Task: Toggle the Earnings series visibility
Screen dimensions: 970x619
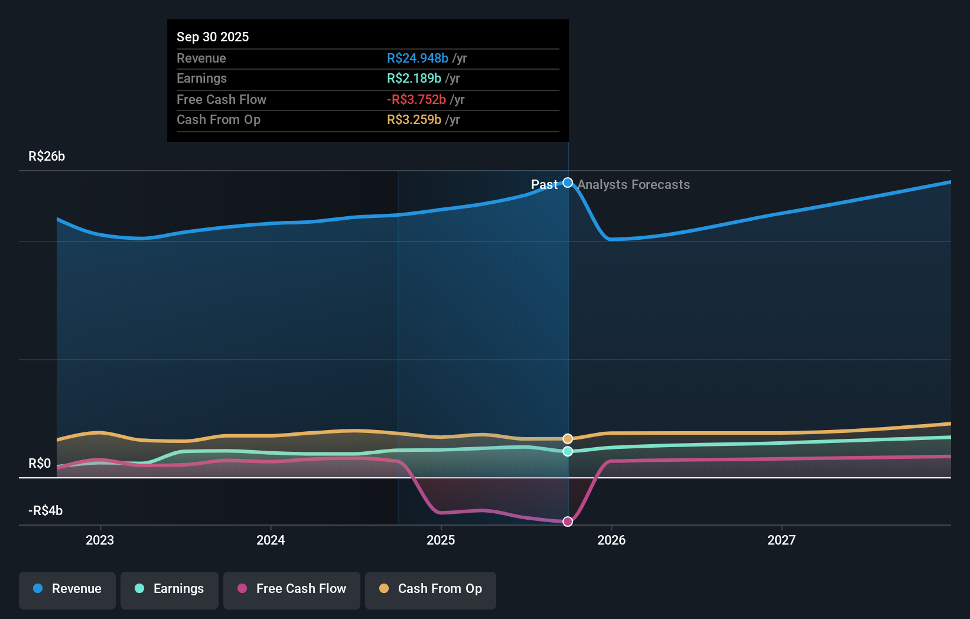Action: (x=170, y=589)
